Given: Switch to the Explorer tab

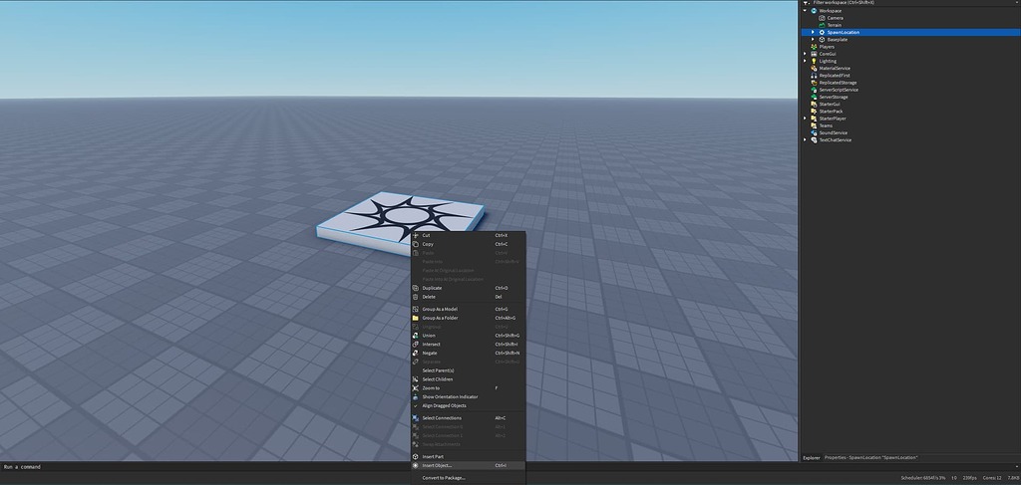Looking at the screenshot, I should pos(812,458).
